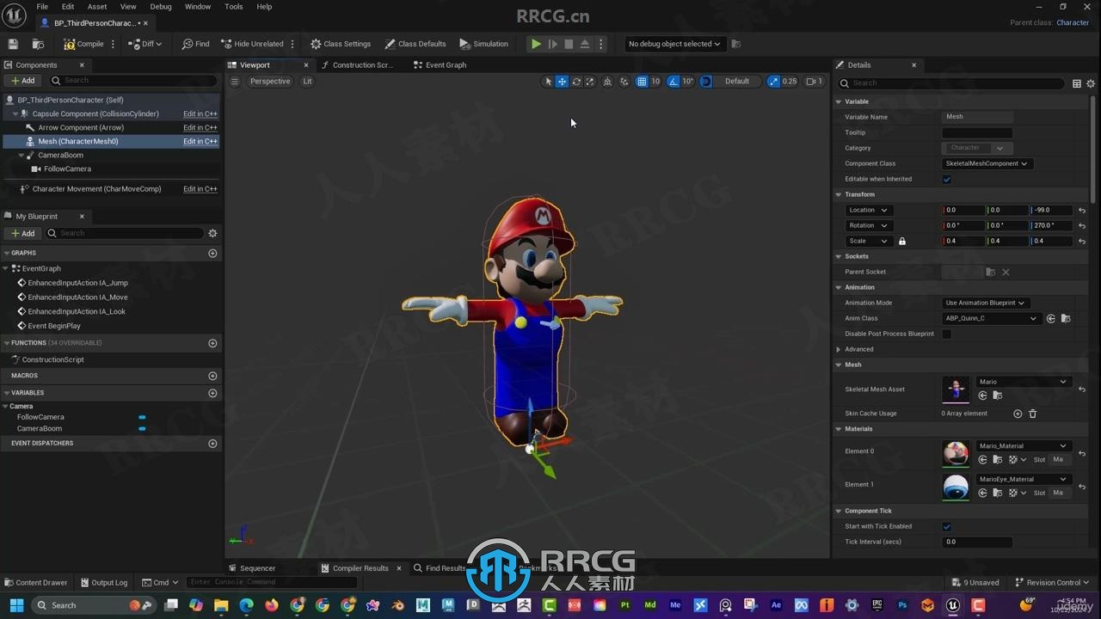The height and width of the screenshot is (619, 1101).
Task: Open property matrix grid icon in Details
Action: (1076, 83)
